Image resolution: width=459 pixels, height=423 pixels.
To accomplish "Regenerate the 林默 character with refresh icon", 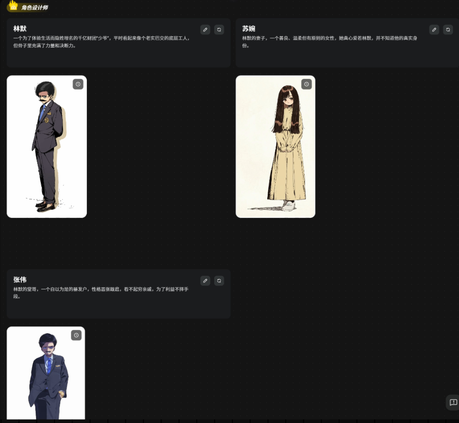I will (x=219, y=30).
